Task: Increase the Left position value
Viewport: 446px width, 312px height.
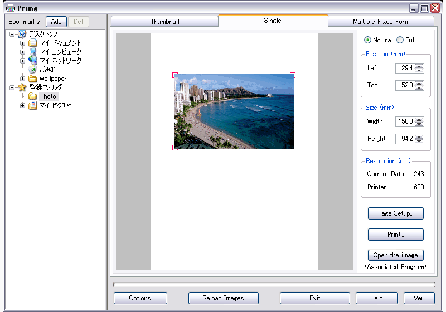Action: (x=419, y=66)
